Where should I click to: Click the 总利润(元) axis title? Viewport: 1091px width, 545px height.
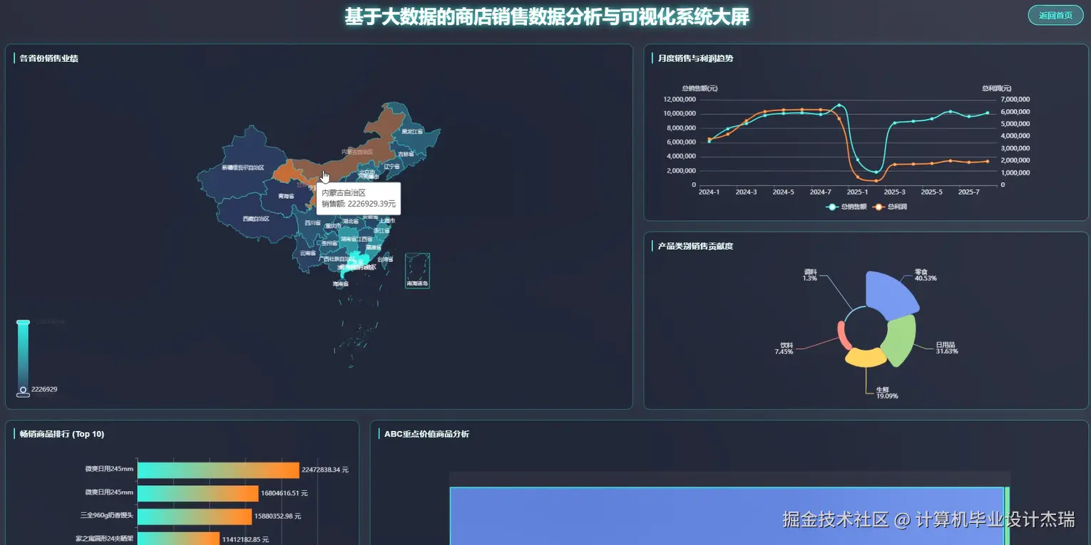tap(996, 88)
